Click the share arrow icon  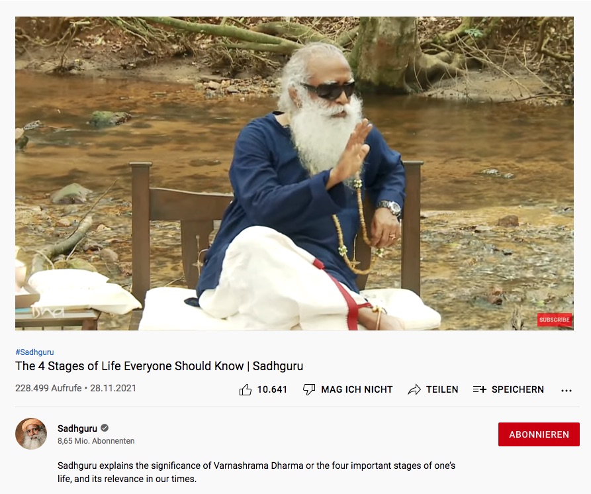click(x=414, y=389)
